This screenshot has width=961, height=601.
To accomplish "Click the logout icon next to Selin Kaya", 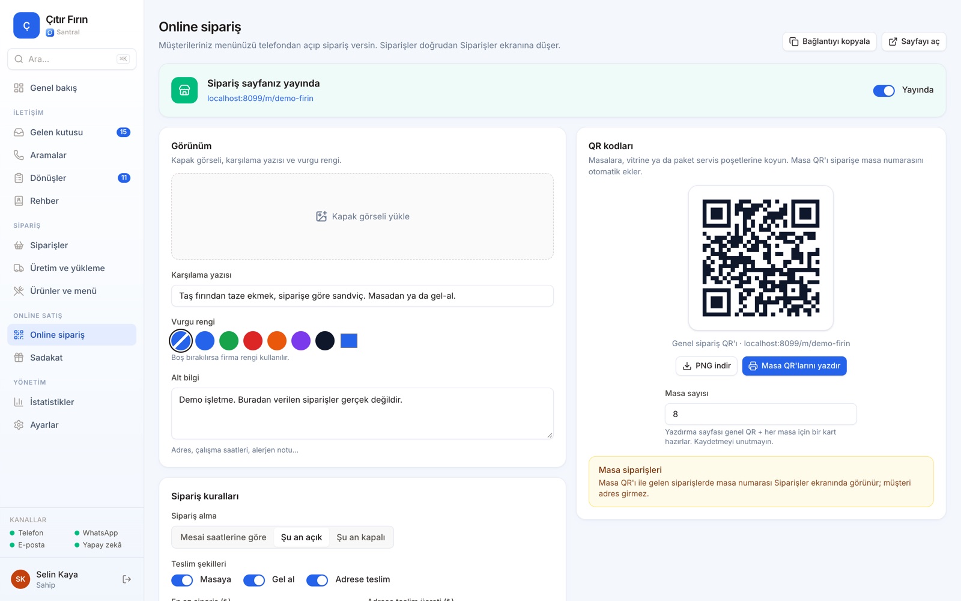I will [127, 579].
